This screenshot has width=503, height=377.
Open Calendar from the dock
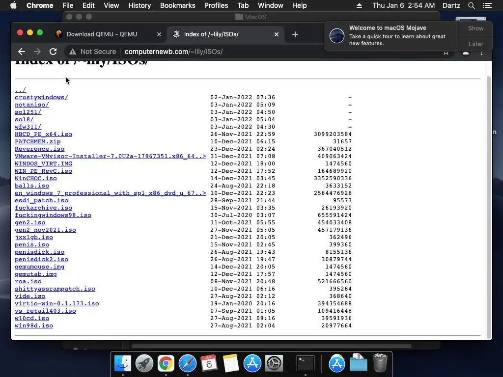pyautogui.click(x=209, y=363)
